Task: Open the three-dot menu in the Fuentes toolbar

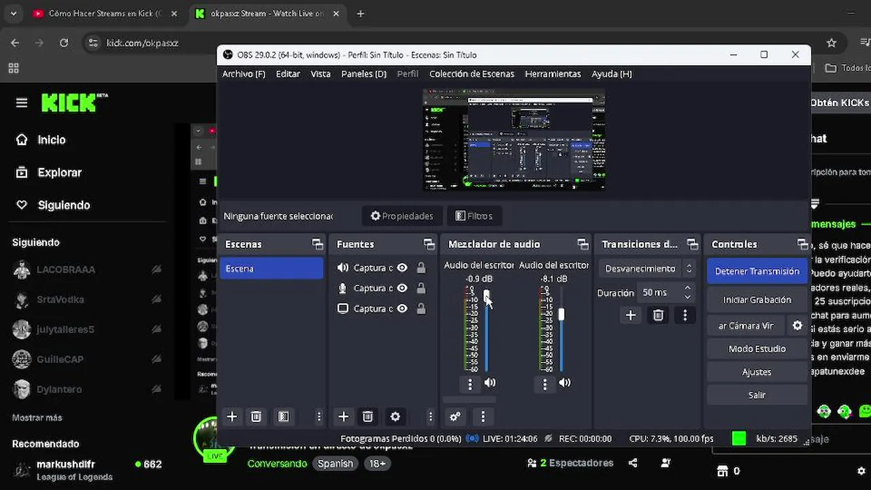Action: coord(430,416)
